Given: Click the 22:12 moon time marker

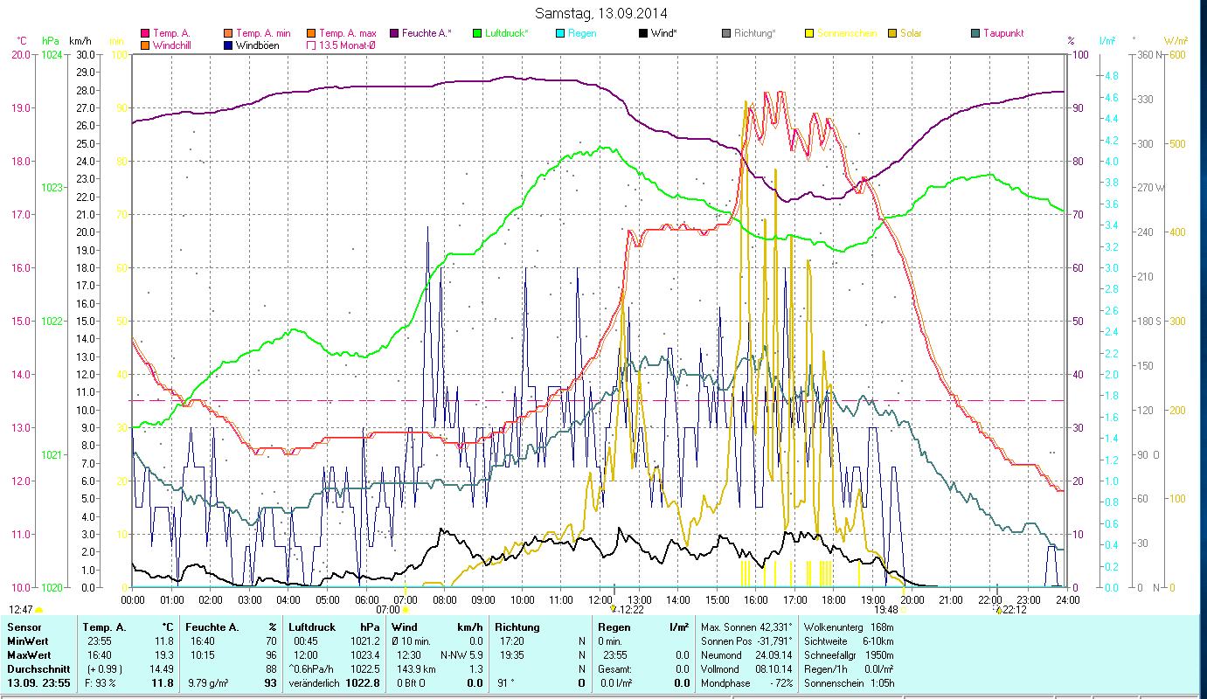Looking at the screenshot, I should click(1014, 609).
